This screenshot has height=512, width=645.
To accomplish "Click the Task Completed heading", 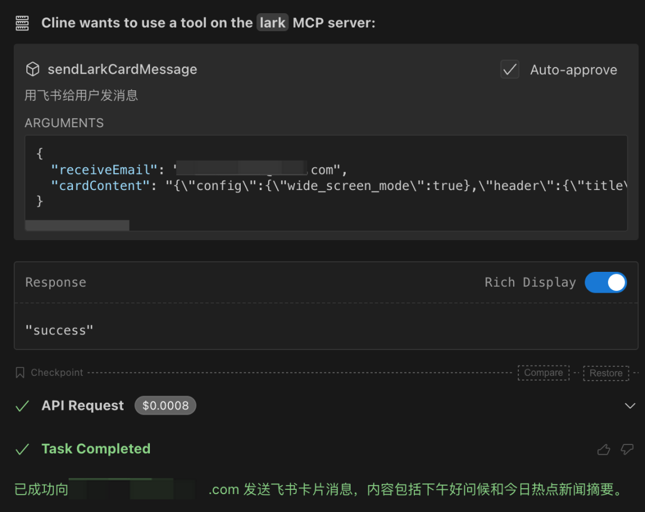I will (x=96, y=449).
